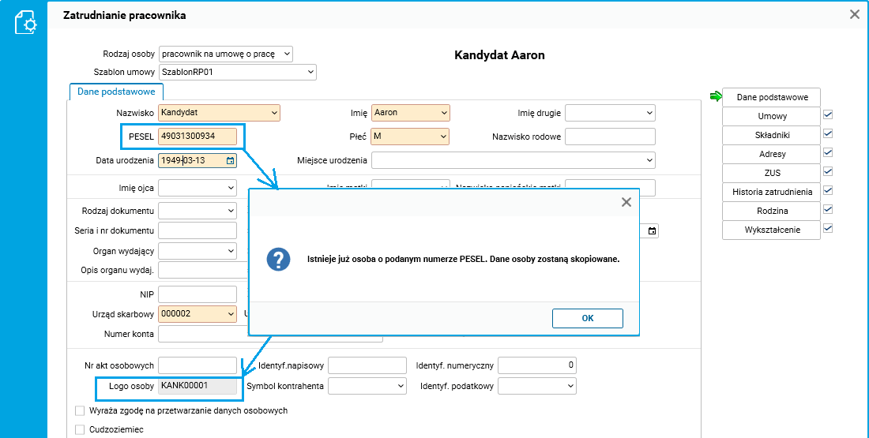The height and width of the screenshot is (438, 869).
Task: Click the blue question mark icon in dialog
Action: [x=279, y=259]
